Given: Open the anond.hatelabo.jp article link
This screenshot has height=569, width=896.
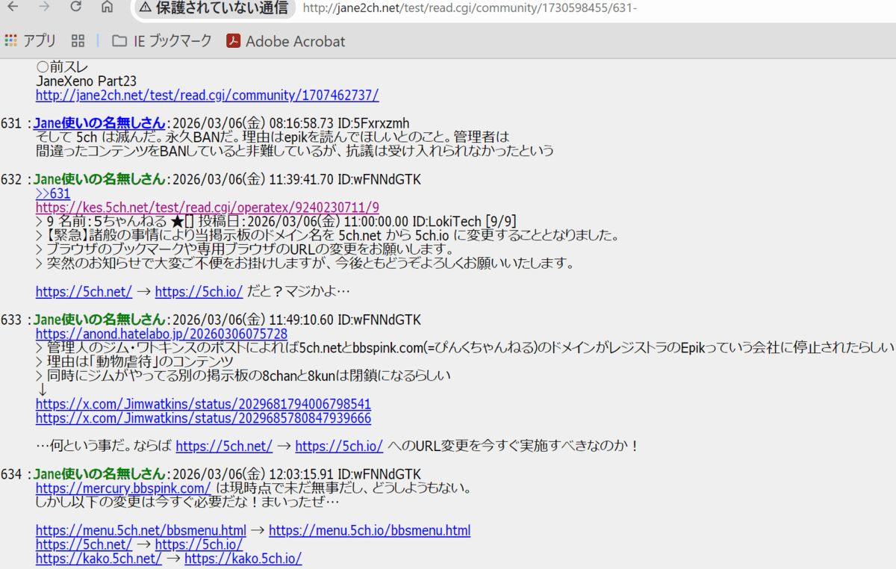Looking at the screenshot, I should tap(163, 334).
